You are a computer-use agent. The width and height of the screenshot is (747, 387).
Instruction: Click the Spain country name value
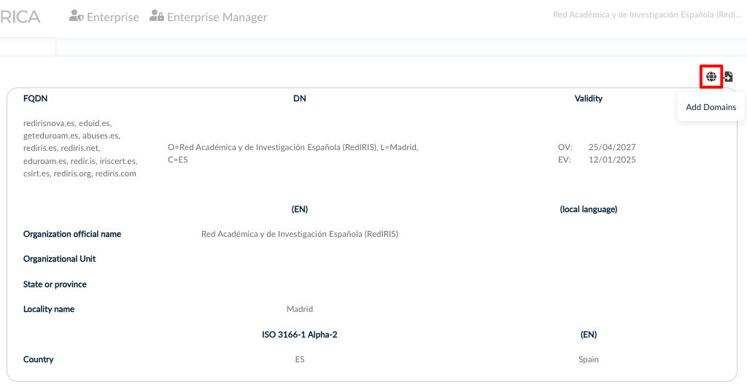(588, 359)
